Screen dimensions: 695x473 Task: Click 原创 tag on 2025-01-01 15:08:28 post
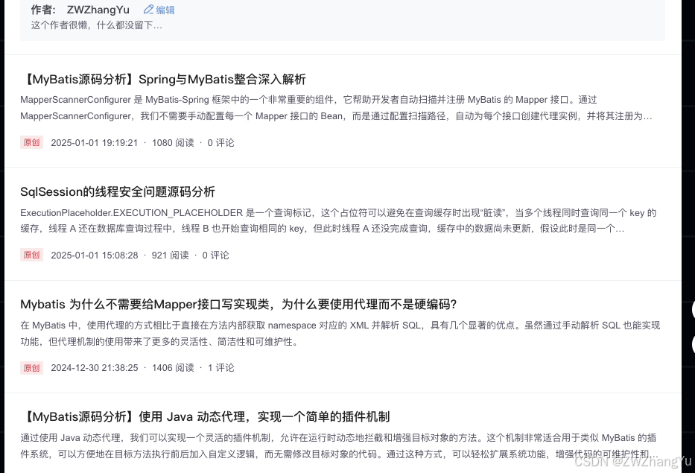click(31, 255)
